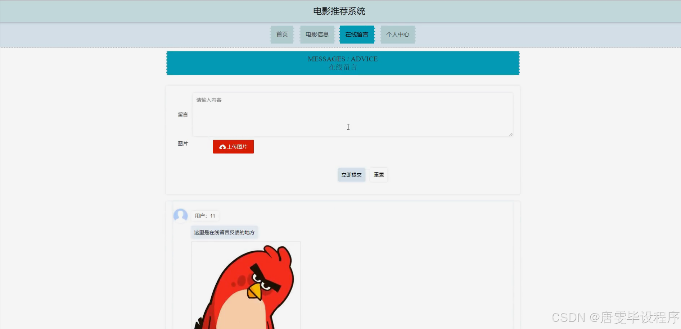Open the 个人中心 tab

pos(398,35)
